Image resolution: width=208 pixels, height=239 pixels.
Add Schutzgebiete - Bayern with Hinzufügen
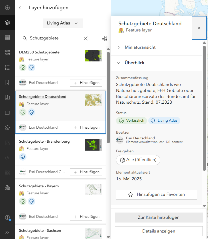point(86,217)
